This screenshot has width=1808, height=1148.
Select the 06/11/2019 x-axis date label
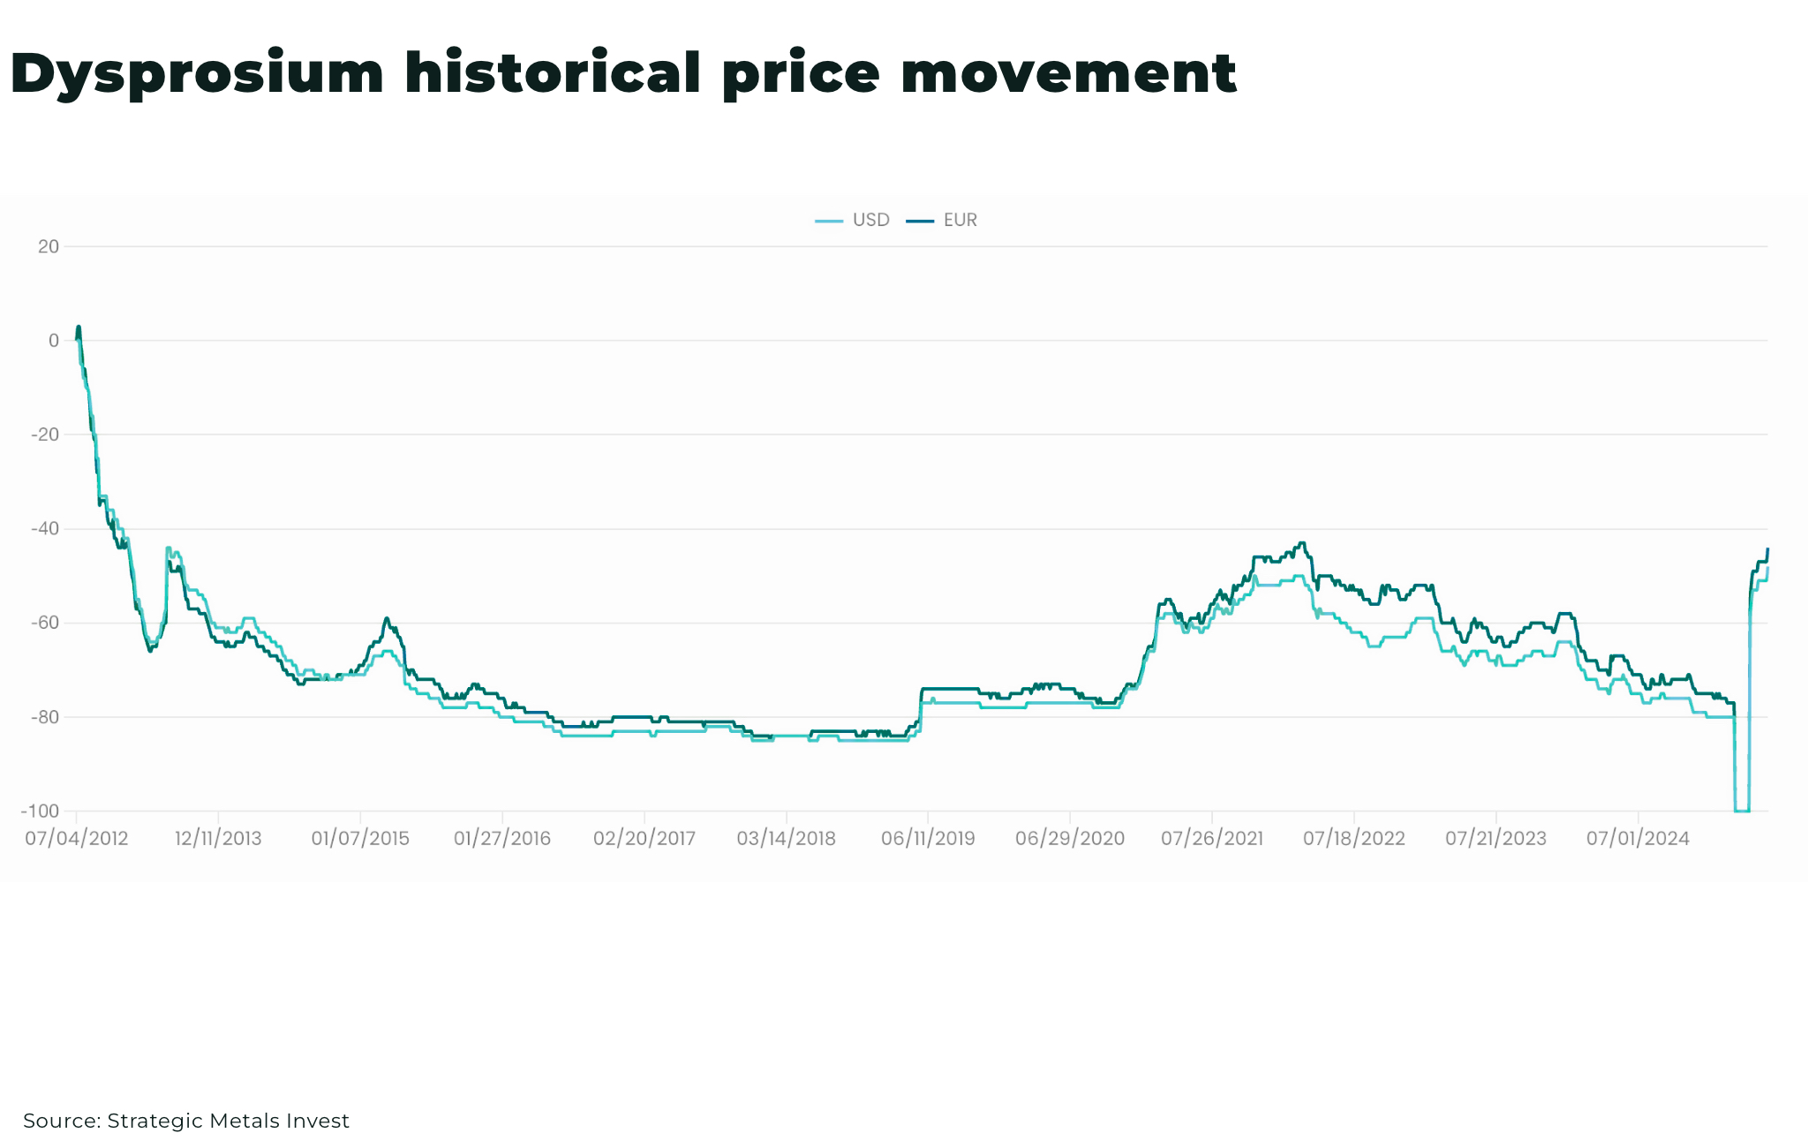(x=928, y=838)
